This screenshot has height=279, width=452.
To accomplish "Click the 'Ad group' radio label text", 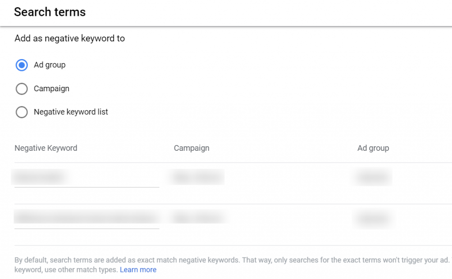I will click(x=49, y=65).
